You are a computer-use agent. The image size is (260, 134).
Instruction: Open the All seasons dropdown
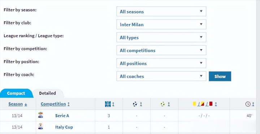pos(161,12)
